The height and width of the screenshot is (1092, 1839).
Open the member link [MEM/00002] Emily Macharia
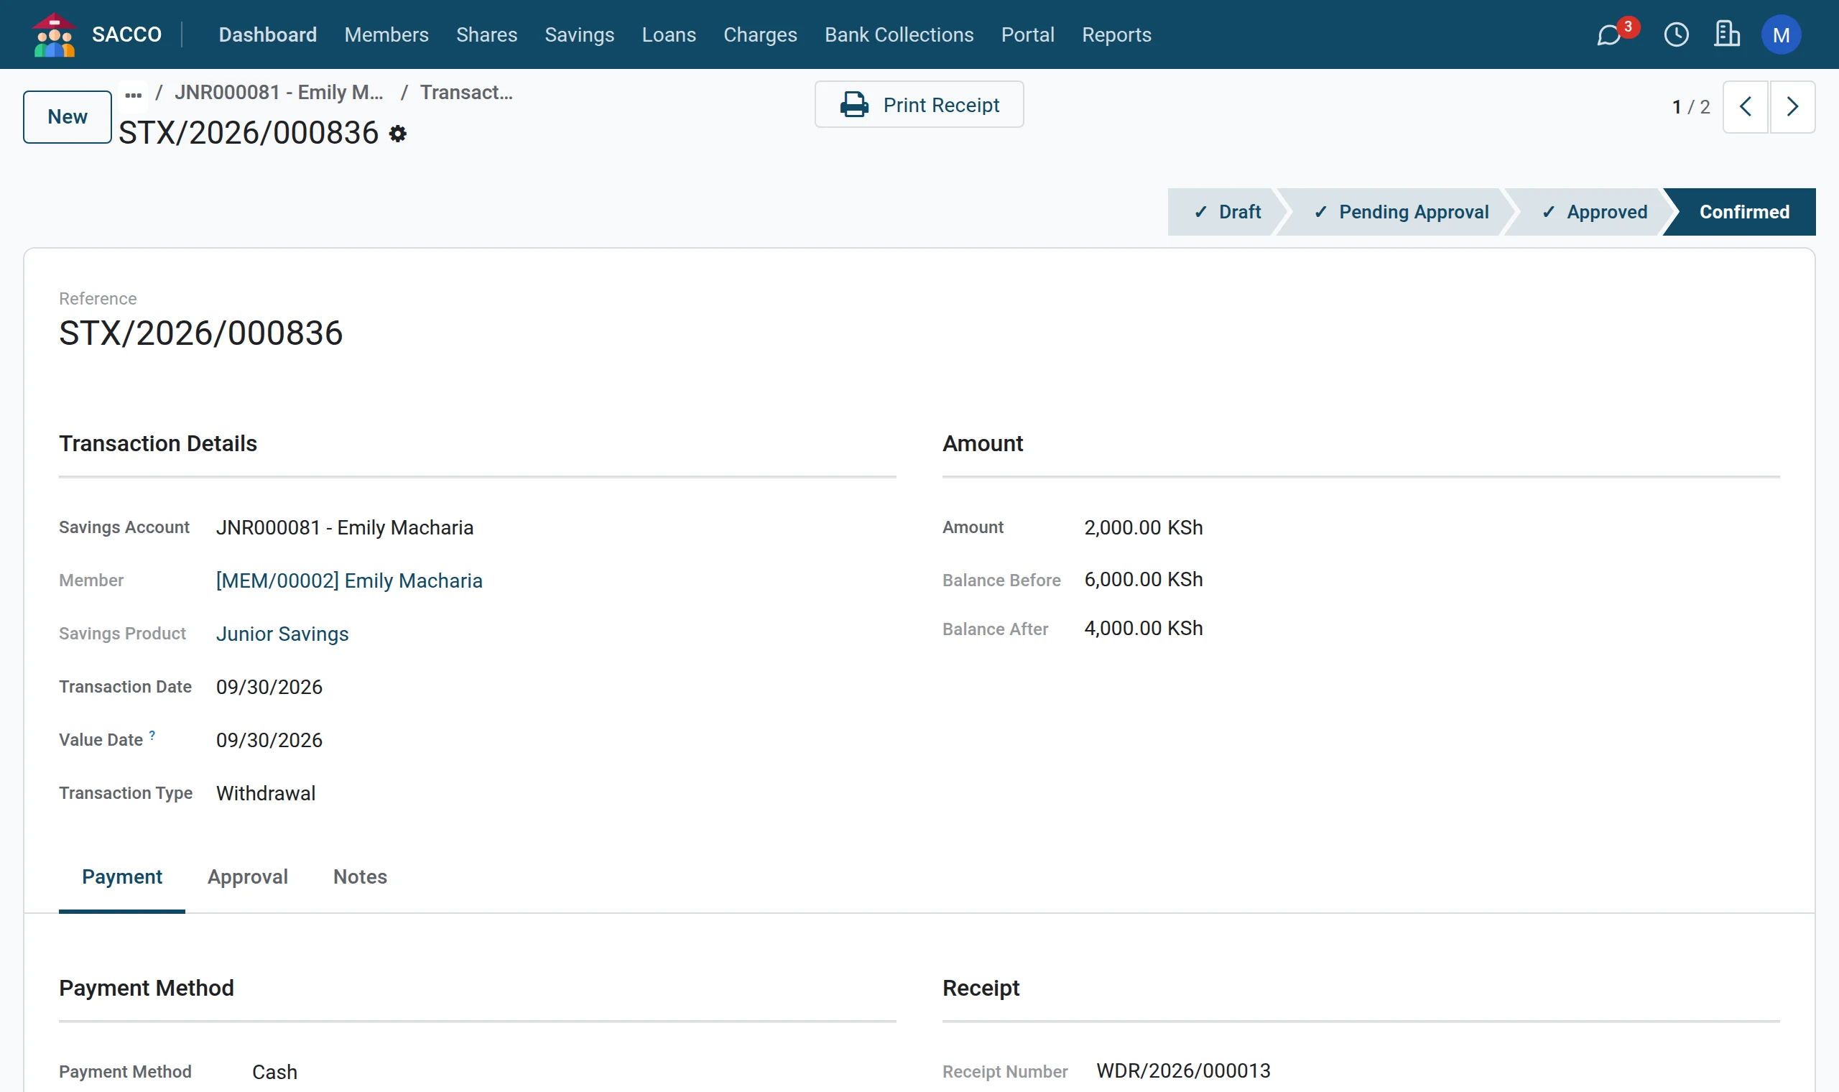(349, 581)
